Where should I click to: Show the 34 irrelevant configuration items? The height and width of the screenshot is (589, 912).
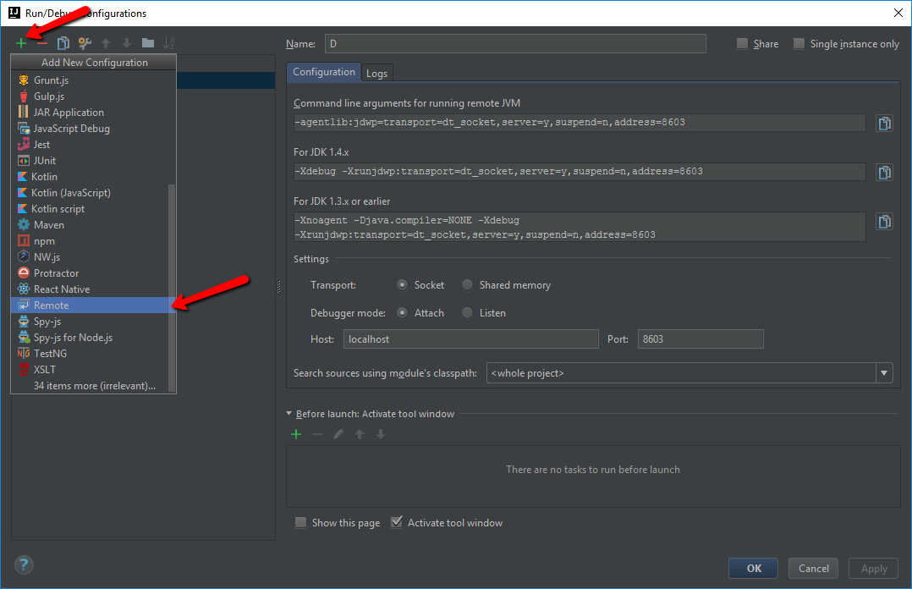pyautogui.click(x=93, y=385)
